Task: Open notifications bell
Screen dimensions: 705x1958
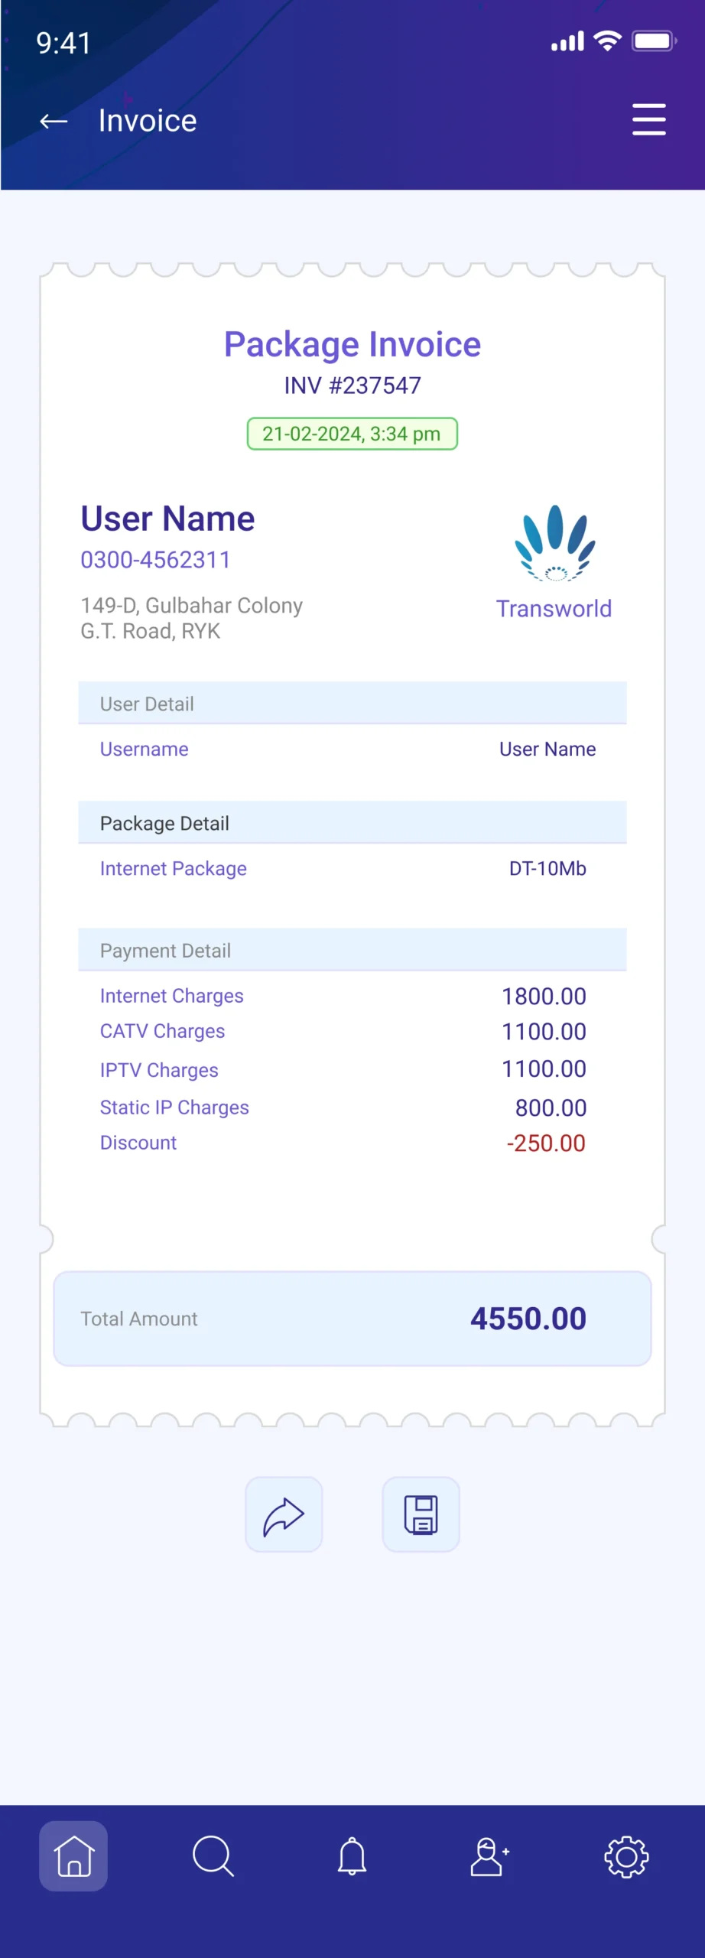Action: 352,1856
